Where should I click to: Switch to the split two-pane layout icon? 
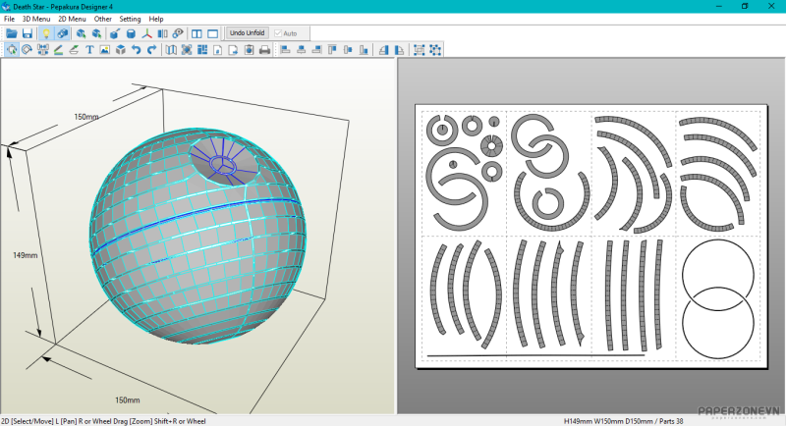pyautogui.click(x=196, y=33)
